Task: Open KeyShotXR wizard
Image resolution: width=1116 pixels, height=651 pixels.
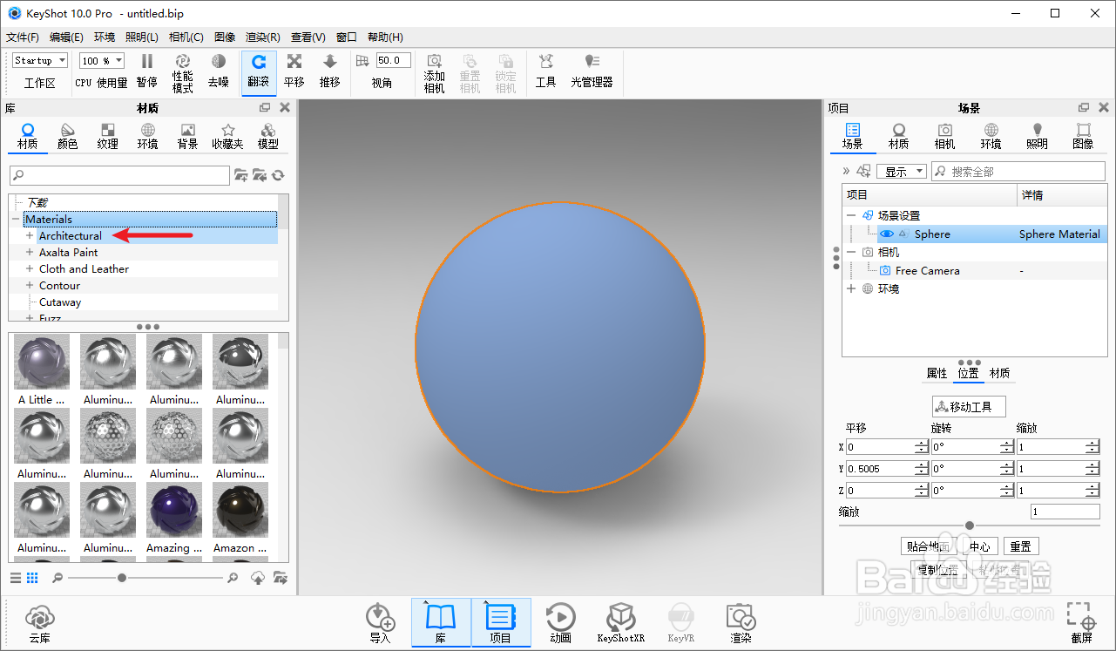Action: click(620, 623)
